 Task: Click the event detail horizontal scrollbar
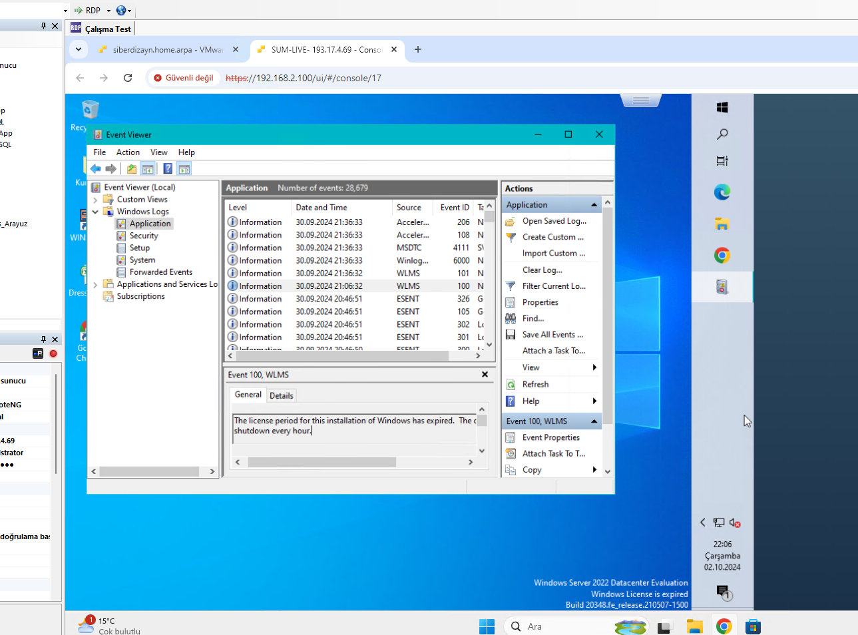[322, 462]
